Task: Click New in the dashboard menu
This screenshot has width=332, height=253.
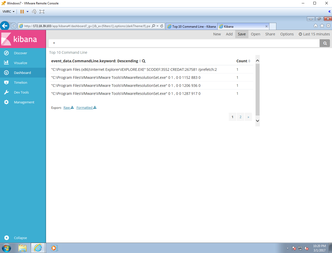Action: (x=217, y=34)
